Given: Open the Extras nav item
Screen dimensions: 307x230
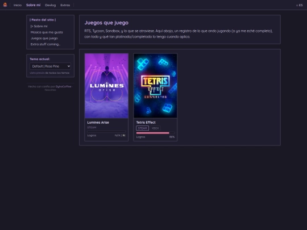Looking at the screenshot, I should point(65,5).
